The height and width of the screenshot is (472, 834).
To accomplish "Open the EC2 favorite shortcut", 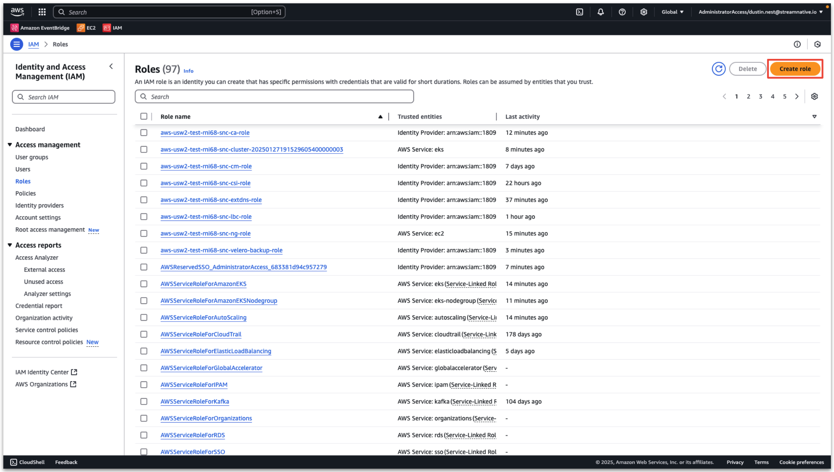I will [x=86, y=28].
